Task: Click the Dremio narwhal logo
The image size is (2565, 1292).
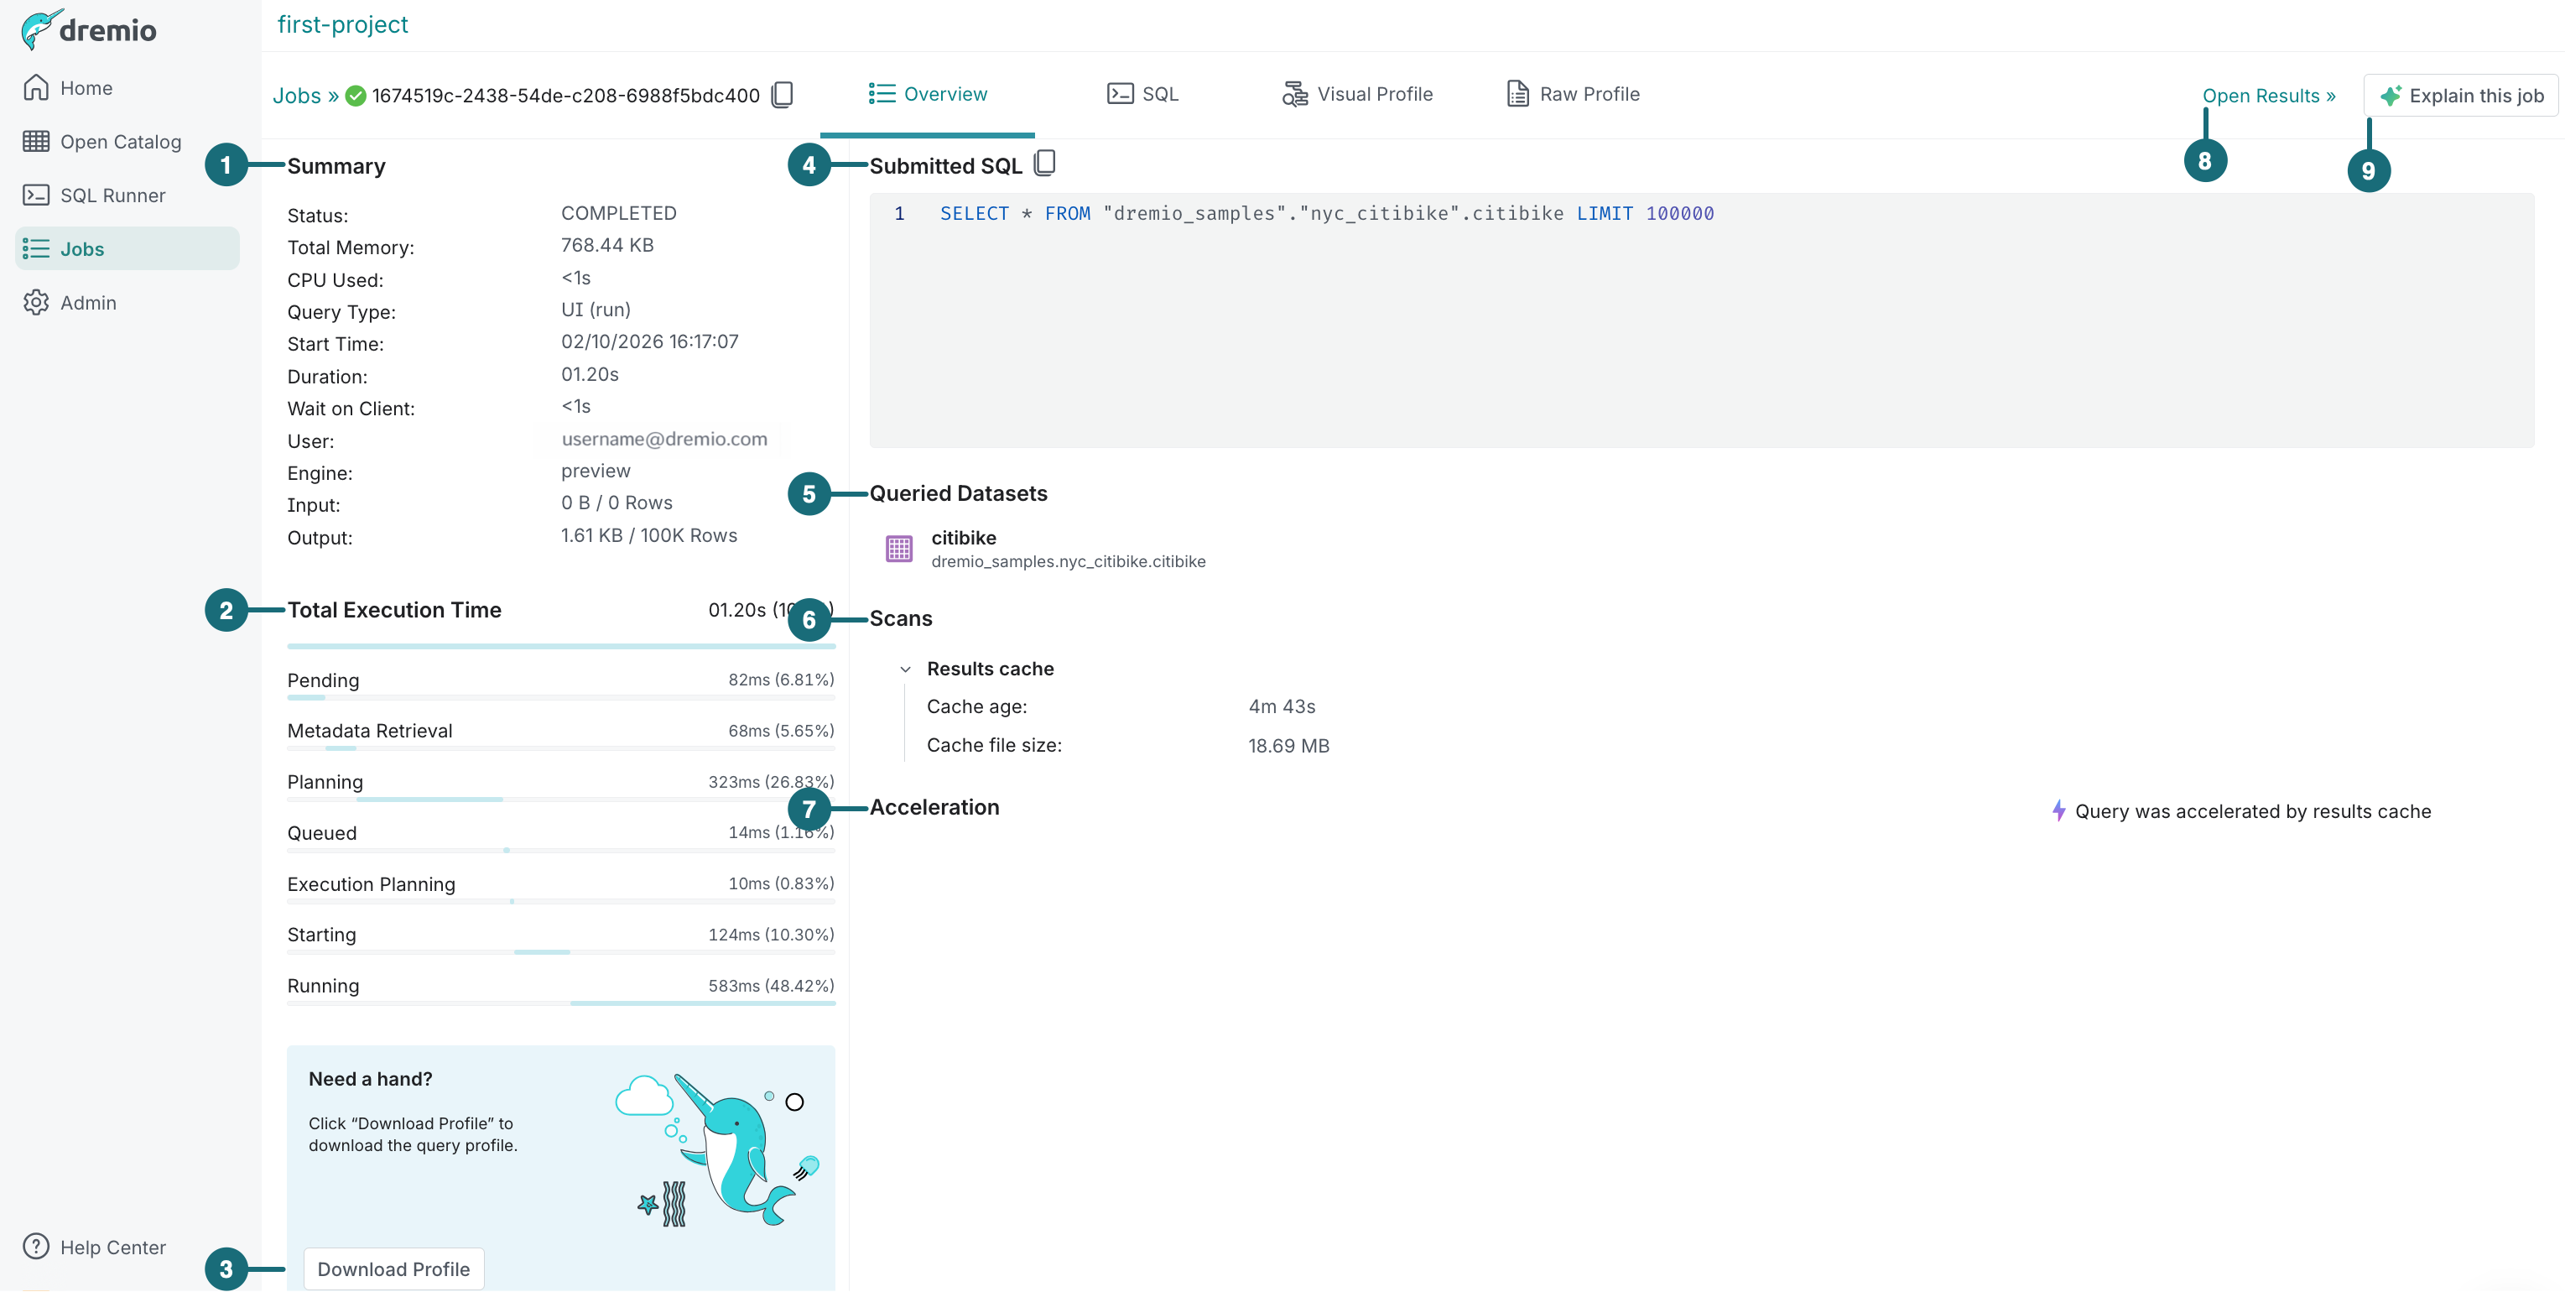Action: tap(38, 29)
